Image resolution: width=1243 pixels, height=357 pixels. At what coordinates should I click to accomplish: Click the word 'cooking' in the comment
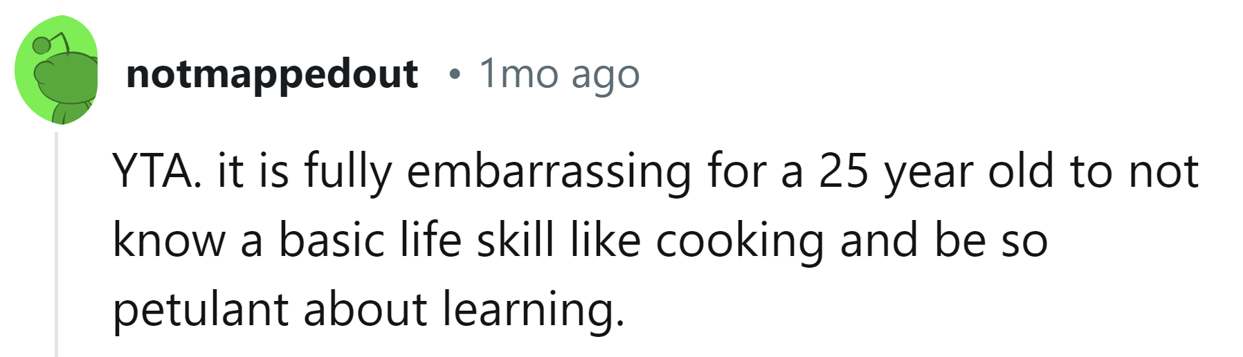pyautogui.click(x=739, y=241)
